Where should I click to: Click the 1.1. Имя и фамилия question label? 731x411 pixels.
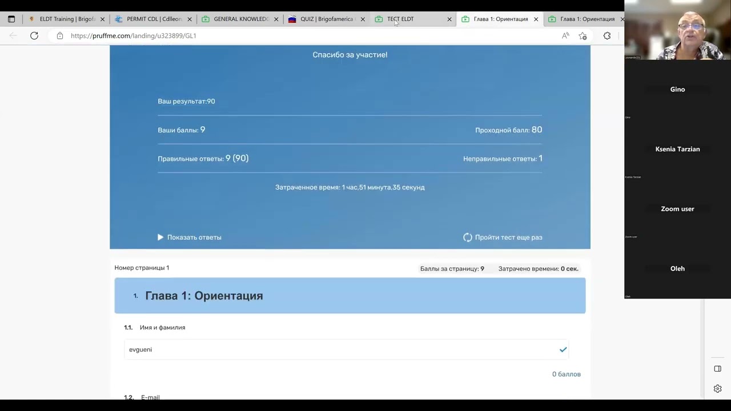pos(155,328)
